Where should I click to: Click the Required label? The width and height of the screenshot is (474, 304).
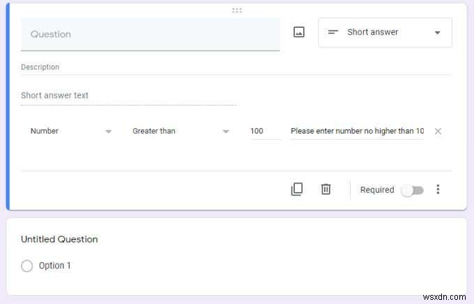[377, 190]
